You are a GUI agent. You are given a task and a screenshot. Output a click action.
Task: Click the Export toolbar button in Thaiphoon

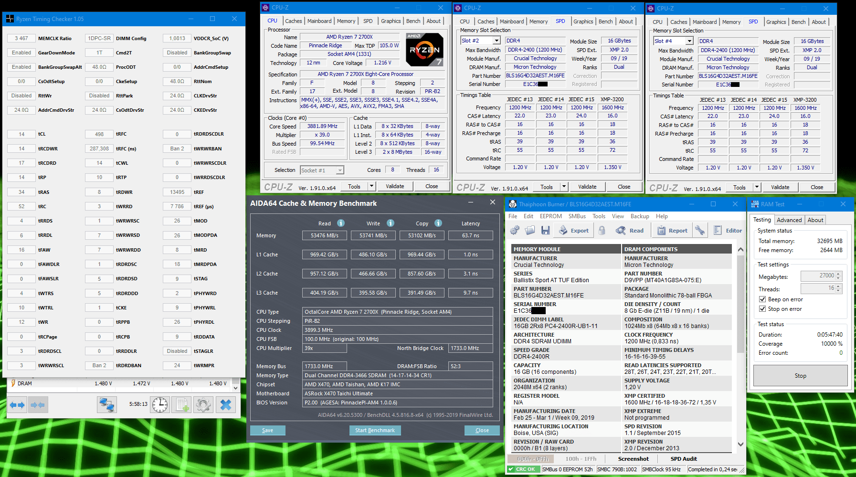point(573,230)
